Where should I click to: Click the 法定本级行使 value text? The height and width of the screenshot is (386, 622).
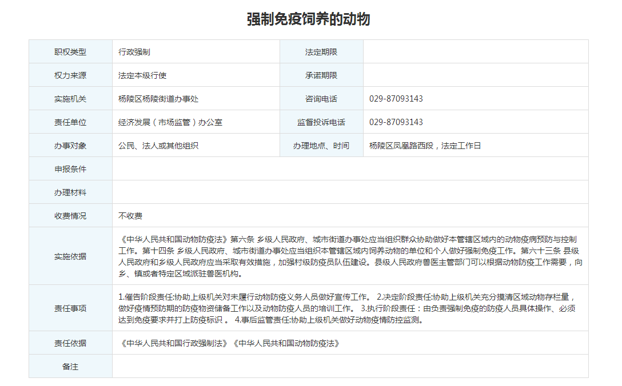[142, 75]
